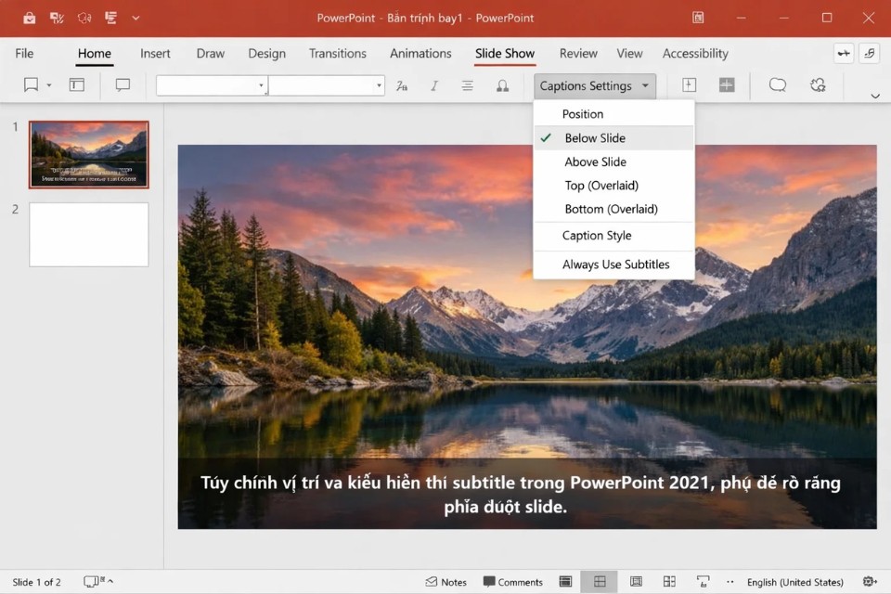Enable Always Use Subtitles

(x=613, y=265)
